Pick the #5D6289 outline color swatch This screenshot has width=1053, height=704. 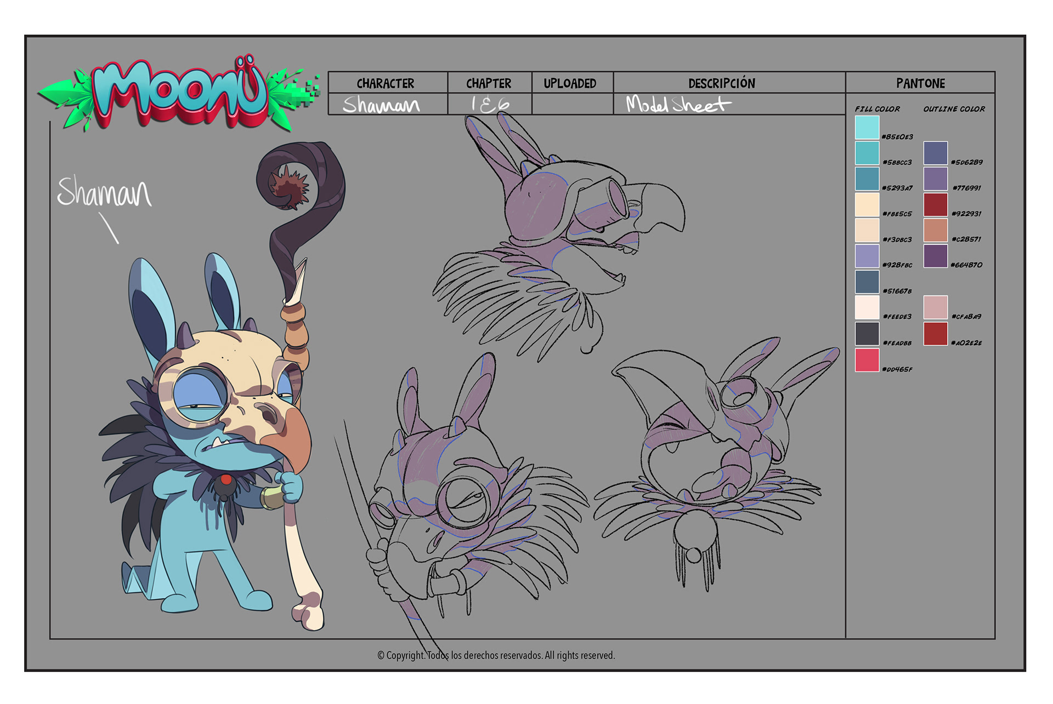[935, 153]
